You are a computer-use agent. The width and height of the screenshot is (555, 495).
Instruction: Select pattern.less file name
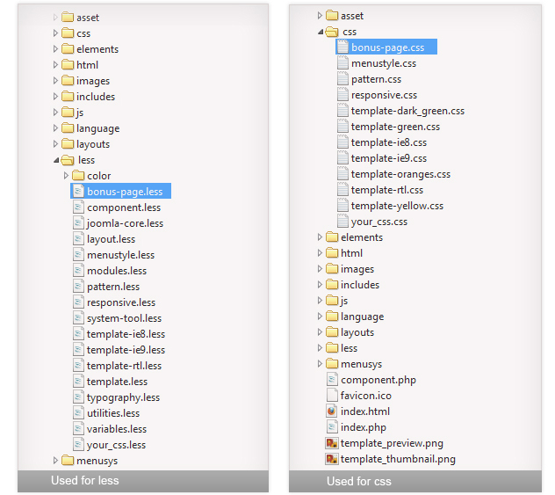(x=113, y=287)
